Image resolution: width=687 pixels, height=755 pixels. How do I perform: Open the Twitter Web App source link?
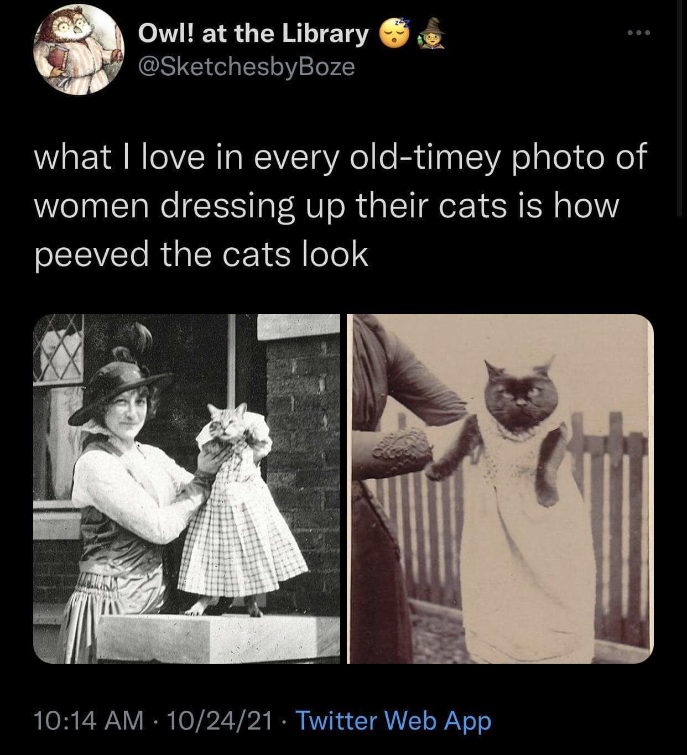pyautogui.click(x=394, y=720)
